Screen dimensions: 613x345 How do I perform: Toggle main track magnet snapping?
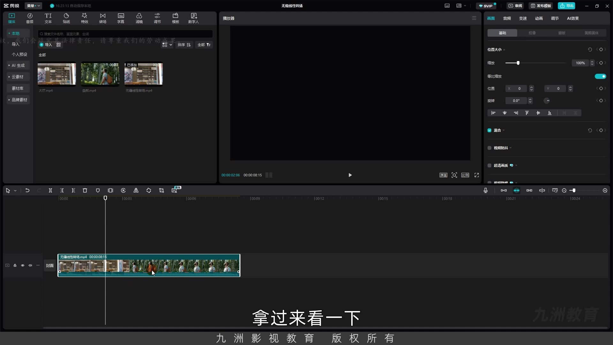504,190
